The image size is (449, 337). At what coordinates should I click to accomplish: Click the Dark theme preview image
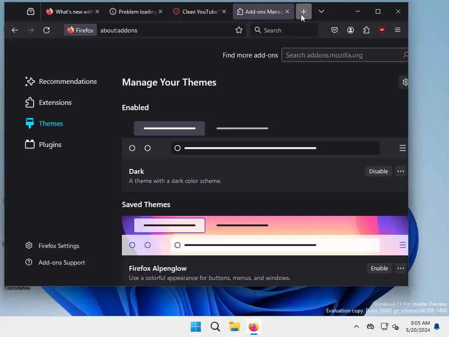tap(265, 139)
